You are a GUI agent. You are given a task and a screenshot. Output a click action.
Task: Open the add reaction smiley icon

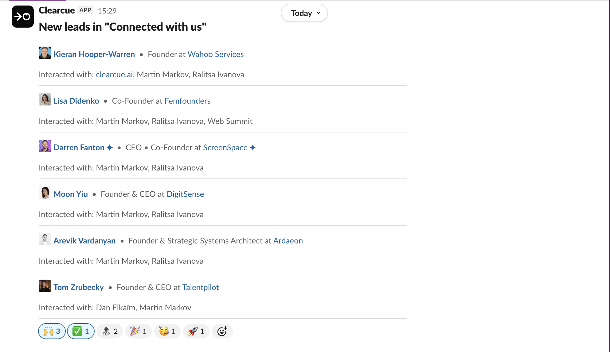point(222,331)
